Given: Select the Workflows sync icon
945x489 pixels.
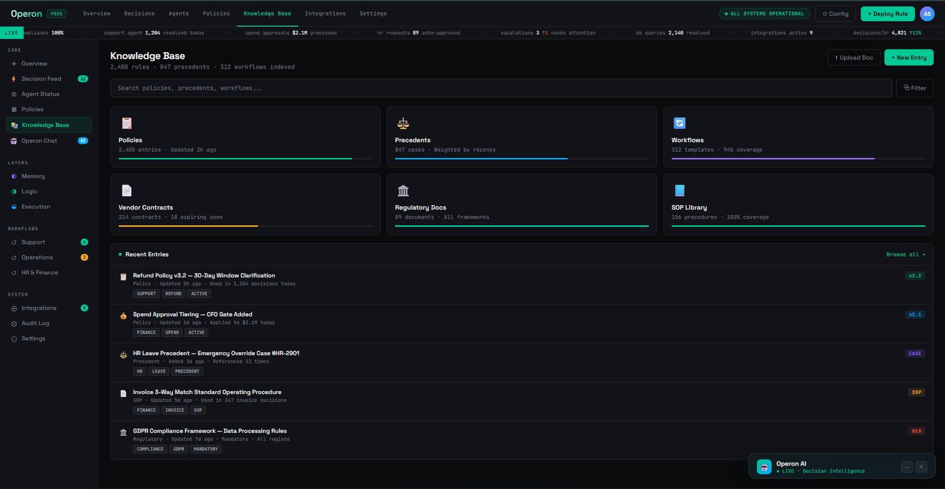Looking at the screenshot, I should pos(679,123).
